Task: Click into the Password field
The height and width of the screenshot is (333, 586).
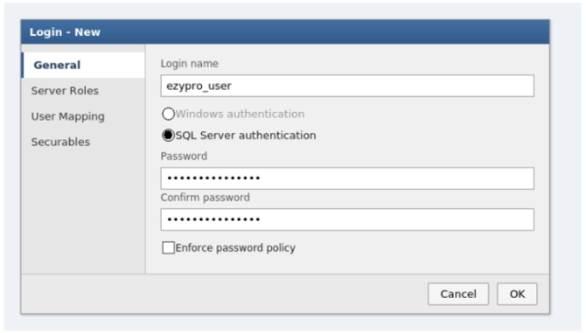Action: (347, 178)
